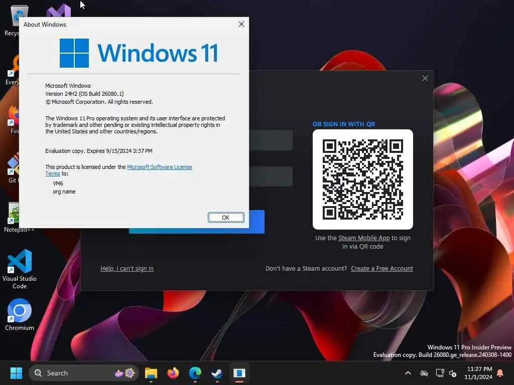
Task: Click the About Windows title bar text
Action: [x=45, y=25]
